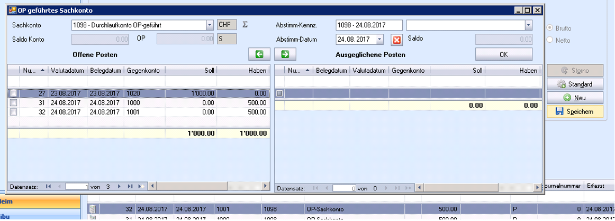Click Erfasst column header in background journal
615x221 pixels.
click(x=595, y=186)
